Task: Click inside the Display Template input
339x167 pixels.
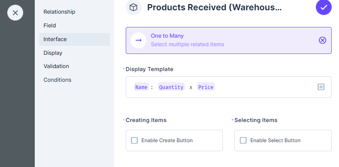Action: tap(229, 87)
